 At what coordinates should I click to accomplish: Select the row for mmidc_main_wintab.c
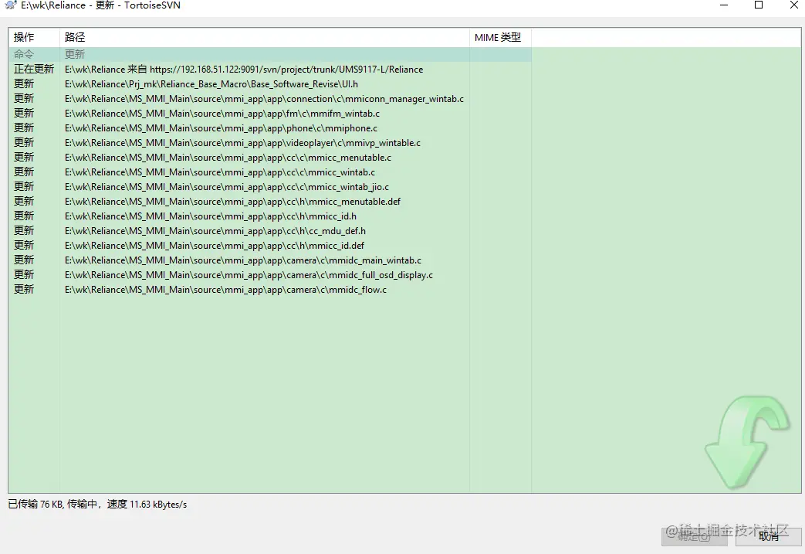(269, 260)
